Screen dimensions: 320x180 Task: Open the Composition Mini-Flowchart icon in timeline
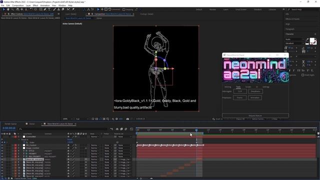point(111,129)
